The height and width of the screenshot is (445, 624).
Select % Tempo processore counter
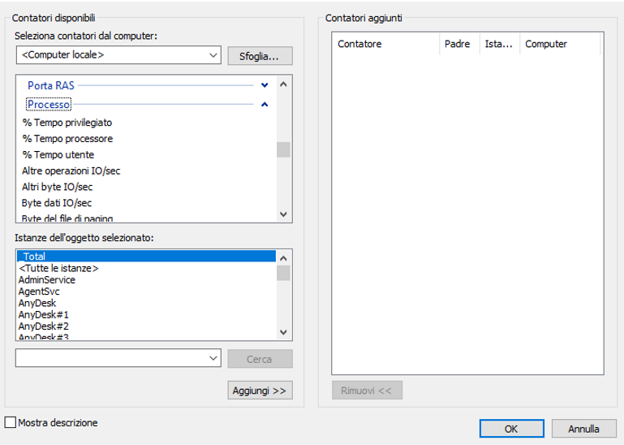tap(67, 139)
